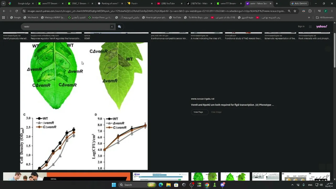This screenshot has height=189, width=336.
Task: Reload the page with the refresh icon
Action: click(x=17, y=11)
